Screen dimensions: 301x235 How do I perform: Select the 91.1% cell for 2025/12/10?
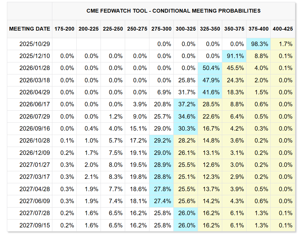234,56
